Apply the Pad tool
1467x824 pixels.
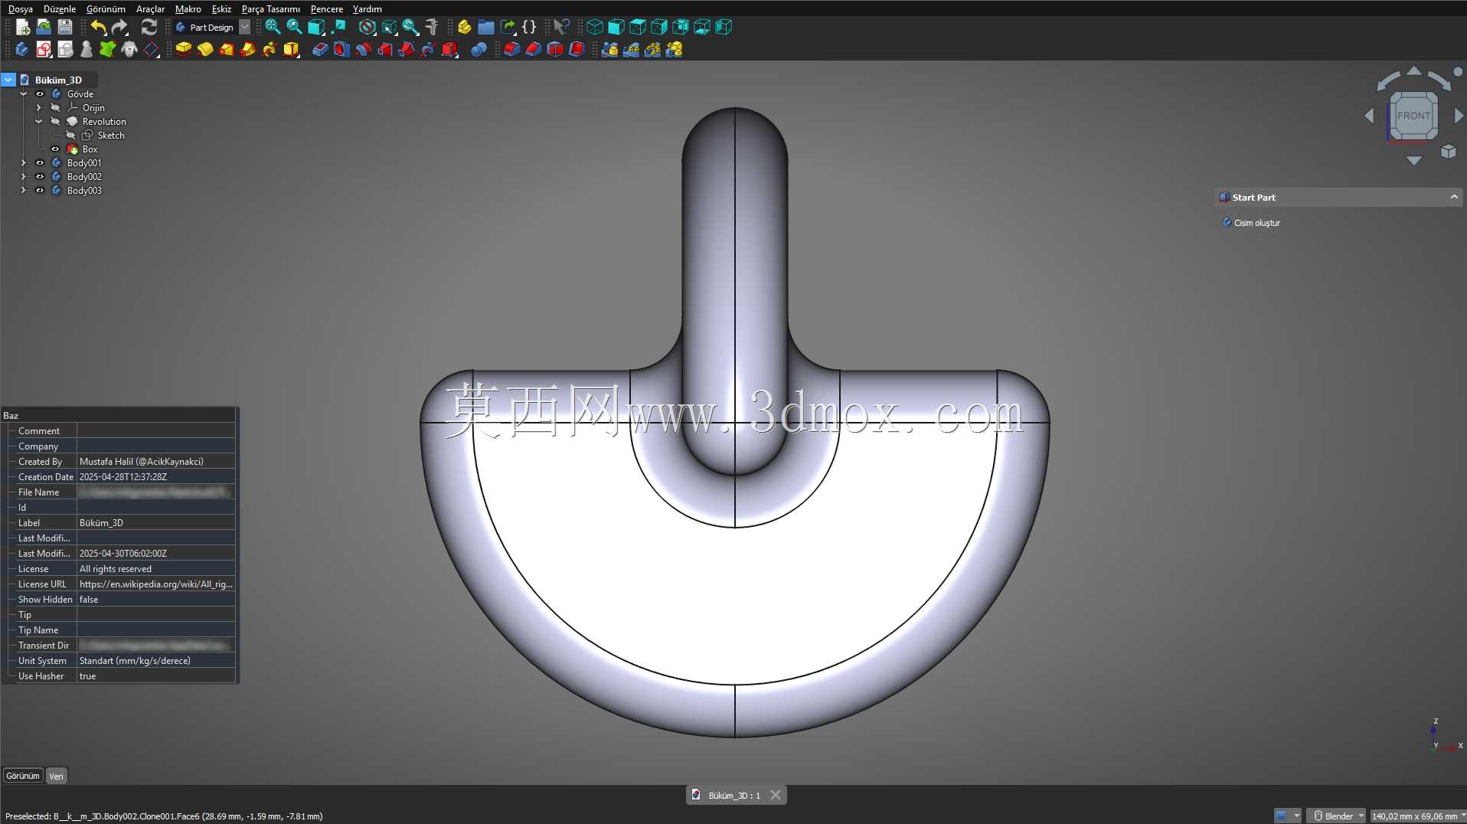coord(184,50)
